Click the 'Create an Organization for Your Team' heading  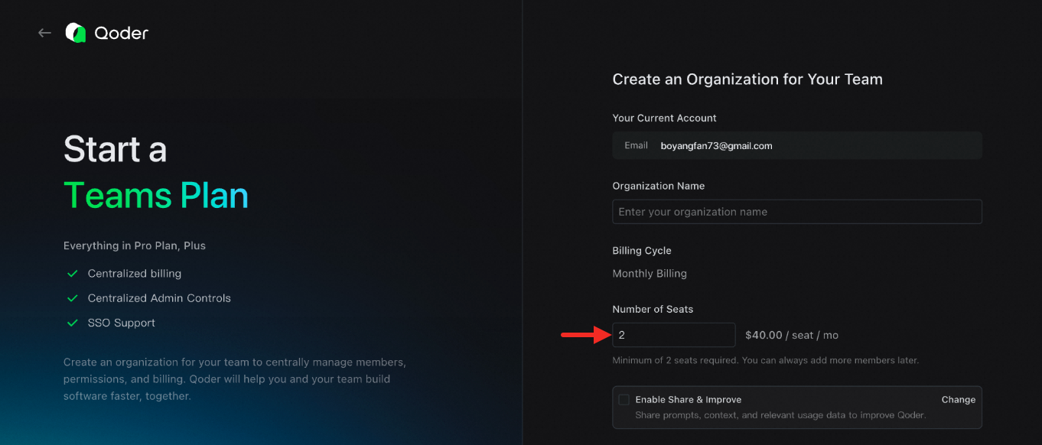click(747, 80)
